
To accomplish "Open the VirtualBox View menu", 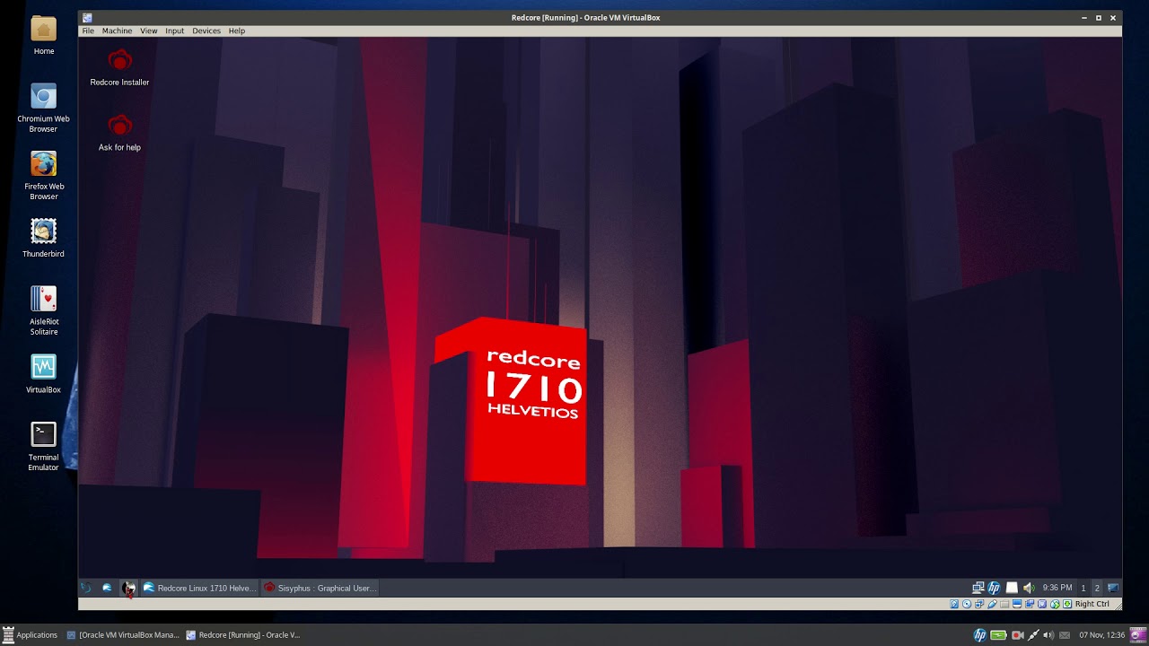I will [148, 31].
